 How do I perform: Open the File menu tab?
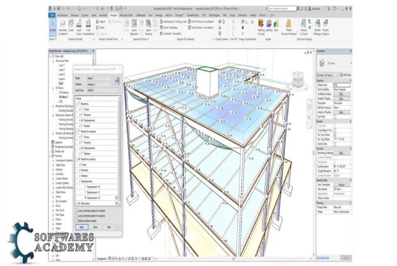[x=52, y=15]
